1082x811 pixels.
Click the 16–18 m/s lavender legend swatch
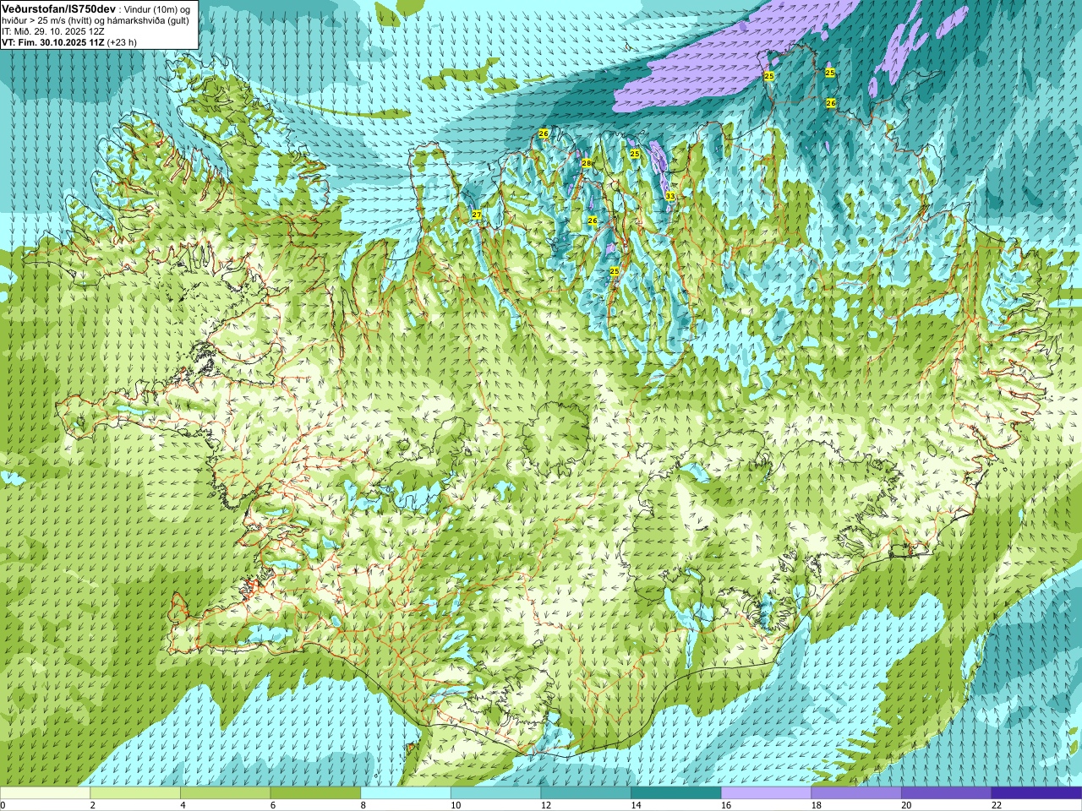click(766, 793)
